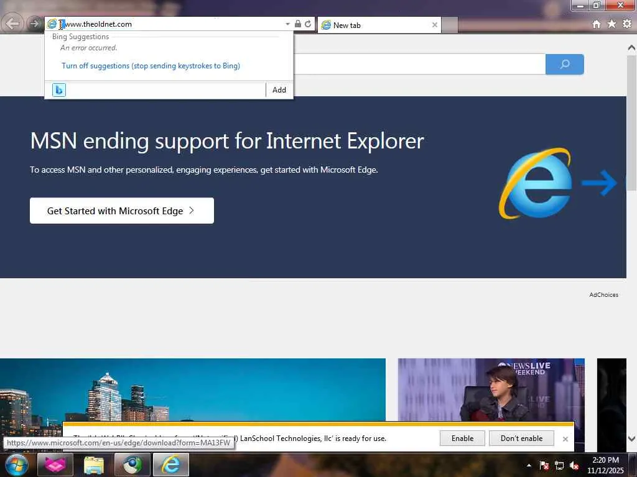This screenshot has width=637, height=477.
Task: Open the address bar autocomplete dropdown arrow
Action: (x=287, y=24)
